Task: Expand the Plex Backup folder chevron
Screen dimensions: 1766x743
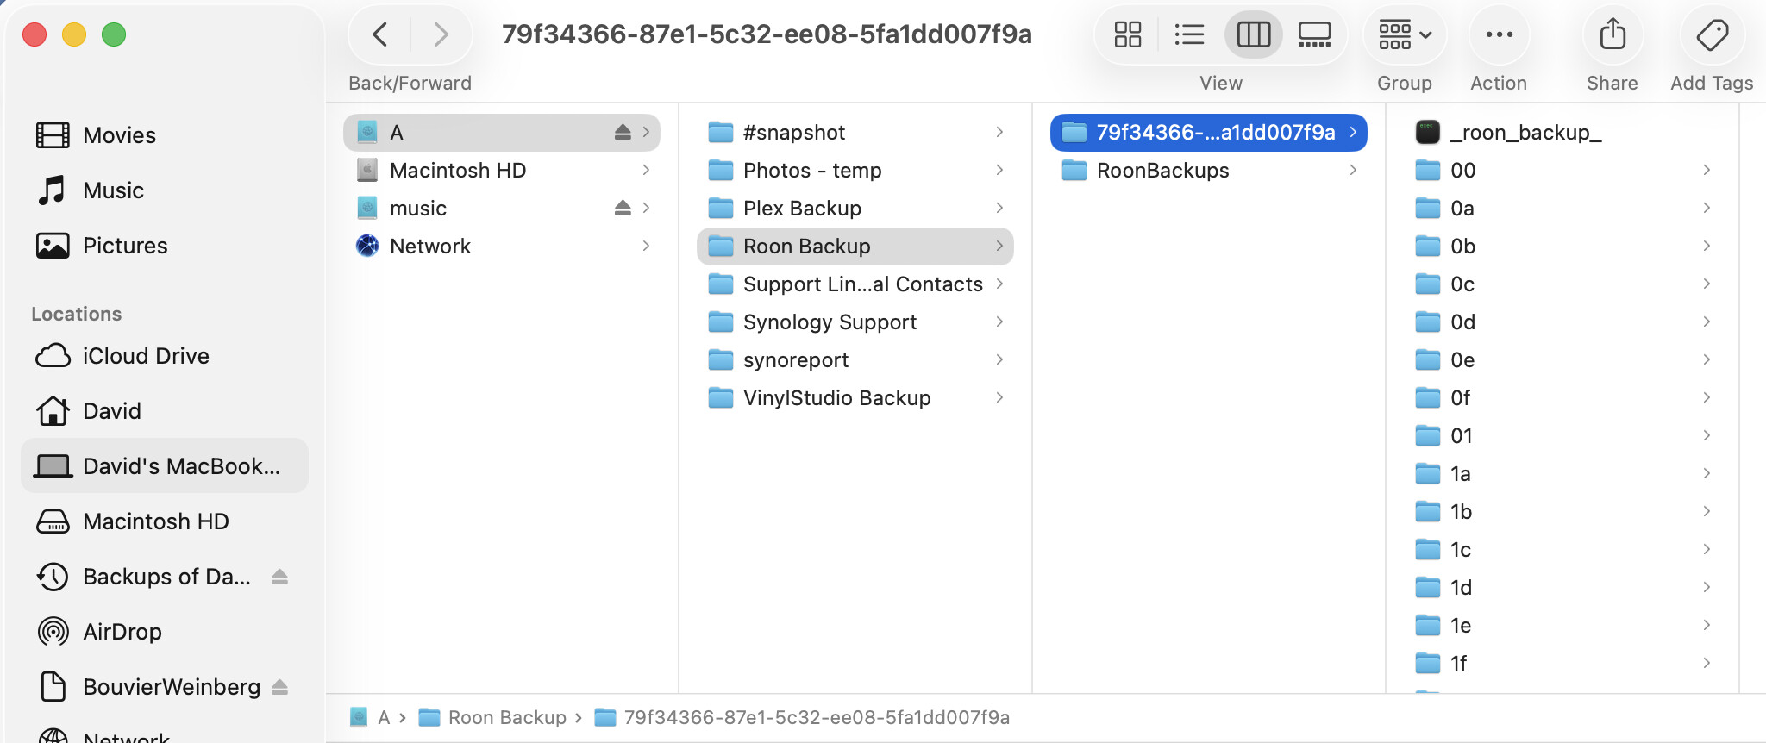Action: point(999,208)
